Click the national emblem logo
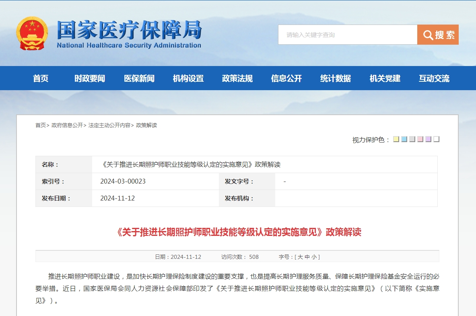476x316 pixels. tap(32, 33)
